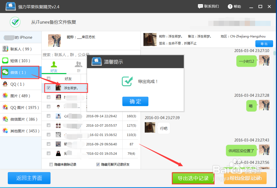Click the 帮助 question mark icon
This screenshot has width=277, height=188.
tap(230, 7)
